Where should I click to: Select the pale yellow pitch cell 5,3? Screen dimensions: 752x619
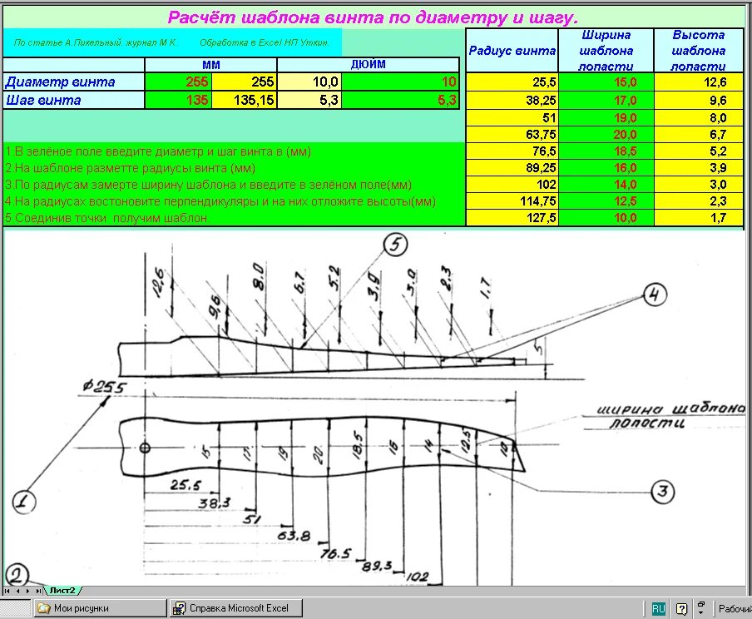coord(309,100)
